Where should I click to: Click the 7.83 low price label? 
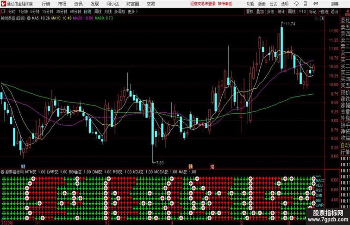(x=160, y=163)
